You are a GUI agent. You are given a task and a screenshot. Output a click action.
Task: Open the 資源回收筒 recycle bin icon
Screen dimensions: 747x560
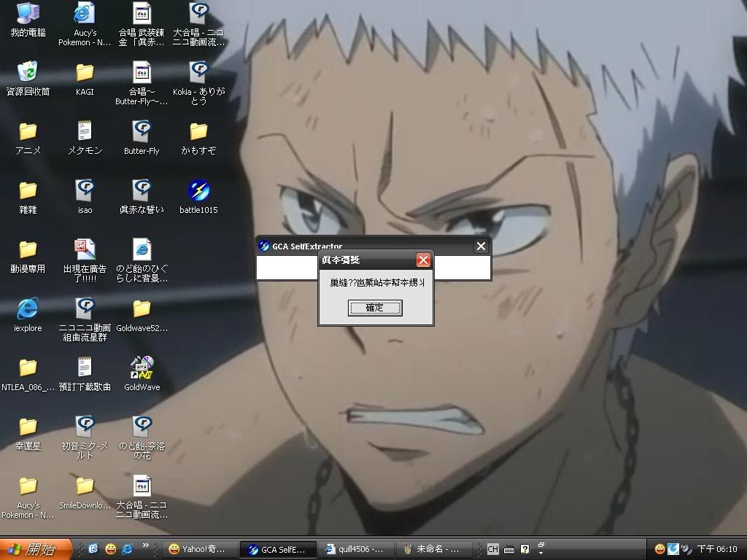tap(28, 78)
